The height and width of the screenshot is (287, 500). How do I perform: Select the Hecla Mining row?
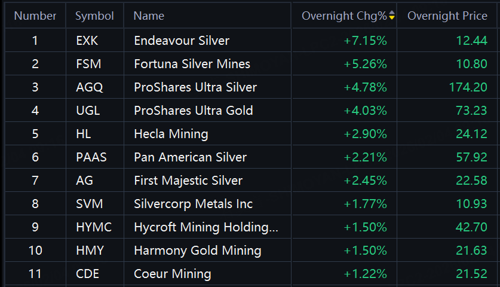[171, 134]
